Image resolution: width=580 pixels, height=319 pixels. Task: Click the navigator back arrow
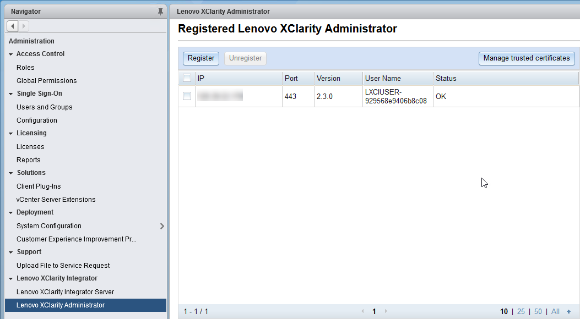tap(13, 26)
